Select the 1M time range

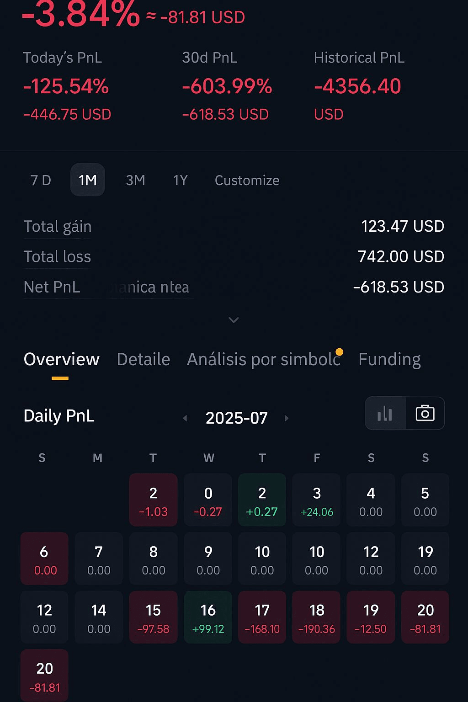(88, 180)
